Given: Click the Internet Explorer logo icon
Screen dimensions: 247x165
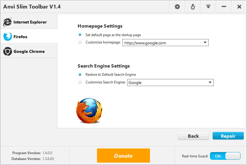Looking at the screenshot, I should pos(7,22).
